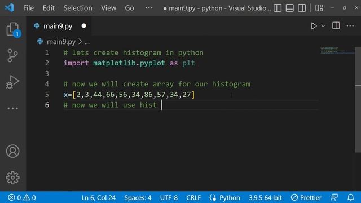This screenshot has height=203, width=361.
Task: Click the list values on line 5
Action: pos(134,95)
